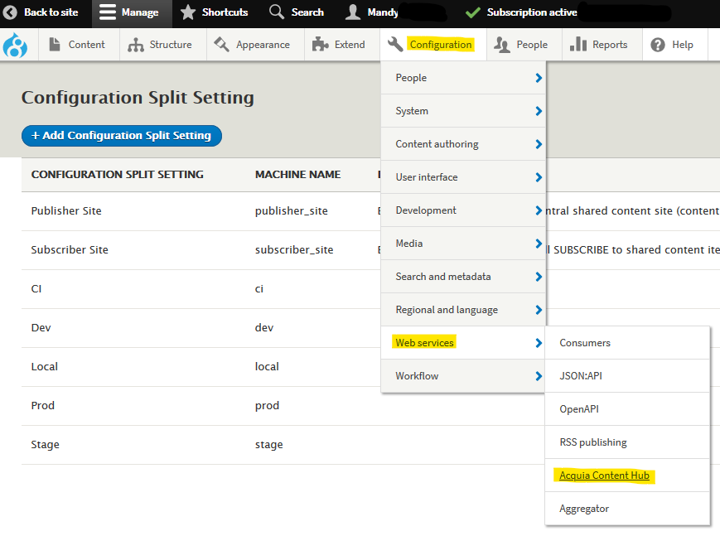720x536 pixels.
Task: Select the Configuration wrench icon
Action: click(395, 44)
